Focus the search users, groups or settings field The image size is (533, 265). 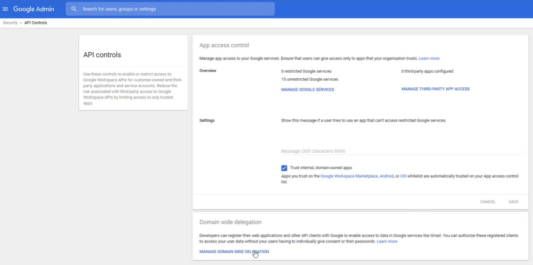(170, 9)
